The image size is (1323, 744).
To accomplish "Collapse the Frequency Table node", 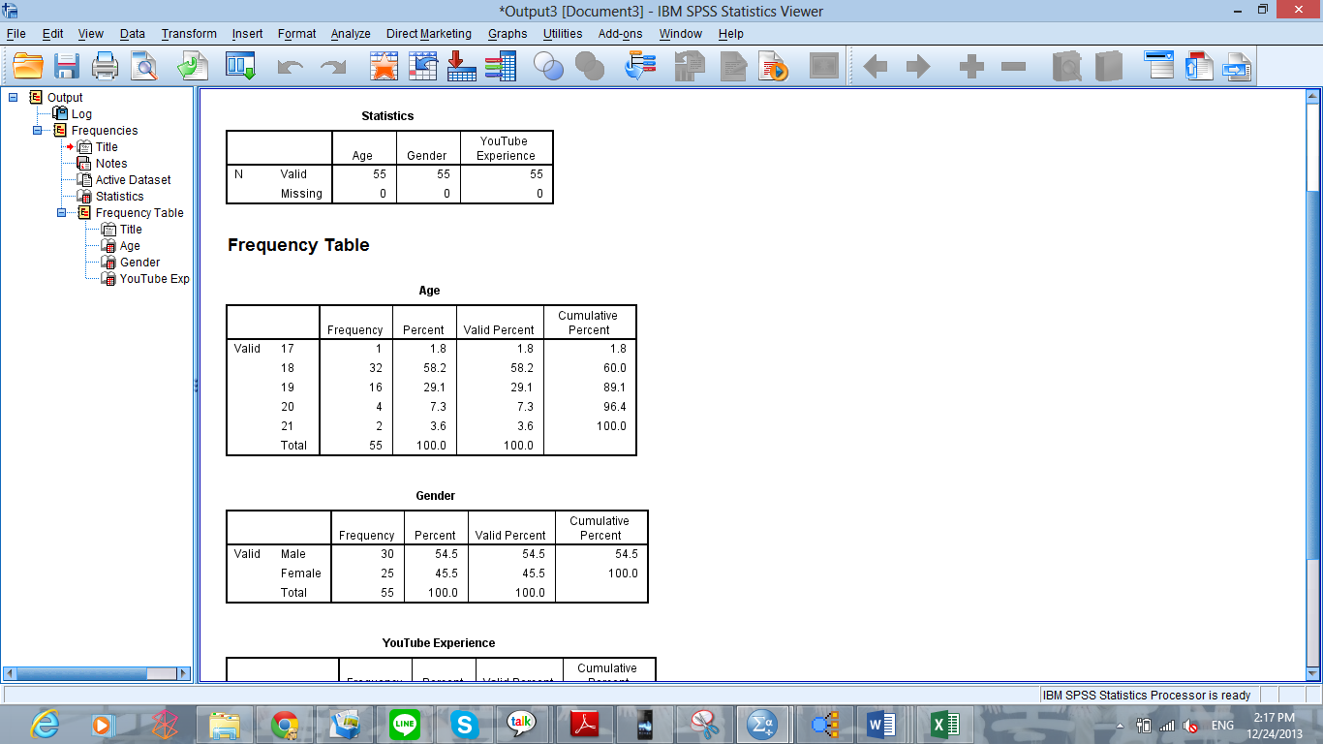I will click(x=60, y=212).
